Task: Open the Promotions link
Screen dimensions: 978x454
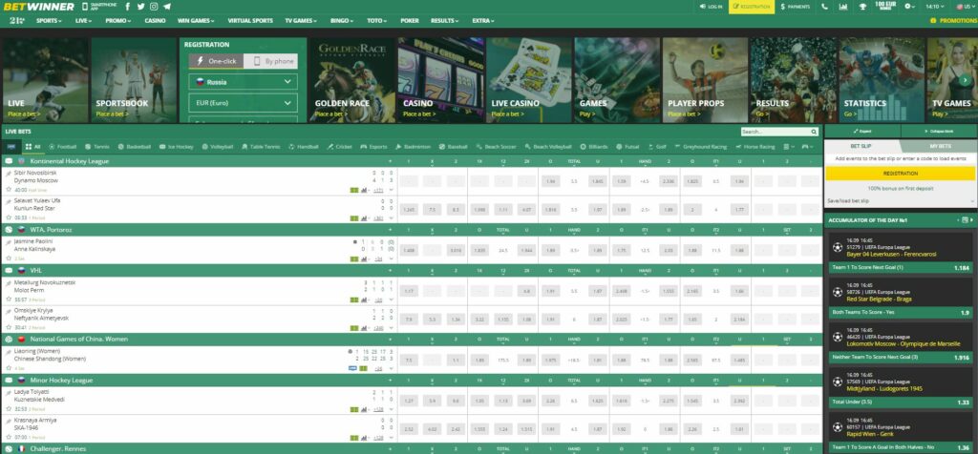Action: [x=953, y=21]
